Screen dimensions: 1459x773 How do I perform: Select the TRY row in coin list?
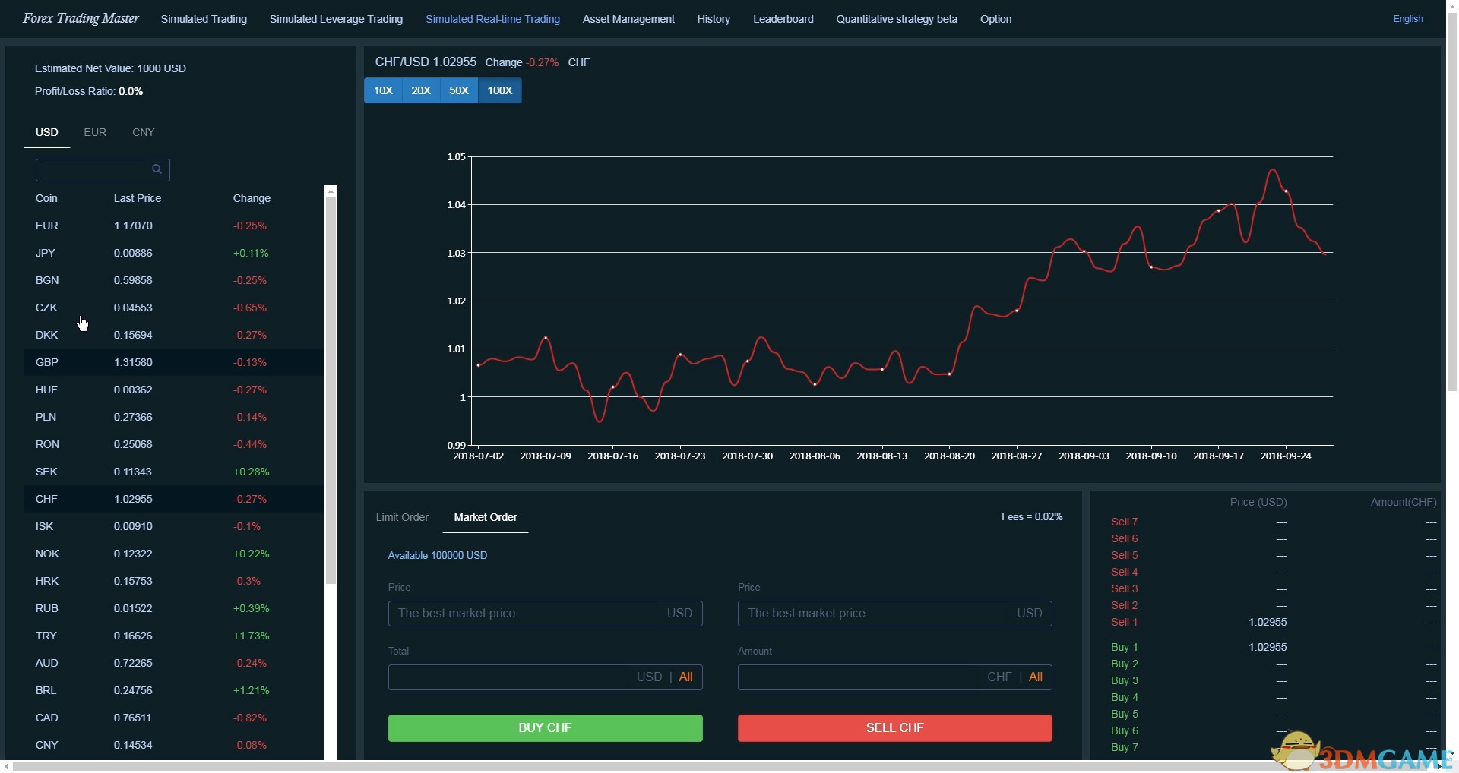[173, 636]
